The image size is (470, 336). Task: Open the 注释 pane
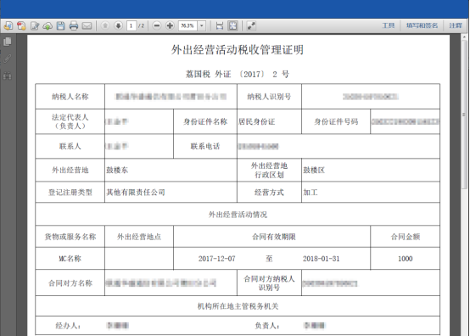(x=456, y=25)
